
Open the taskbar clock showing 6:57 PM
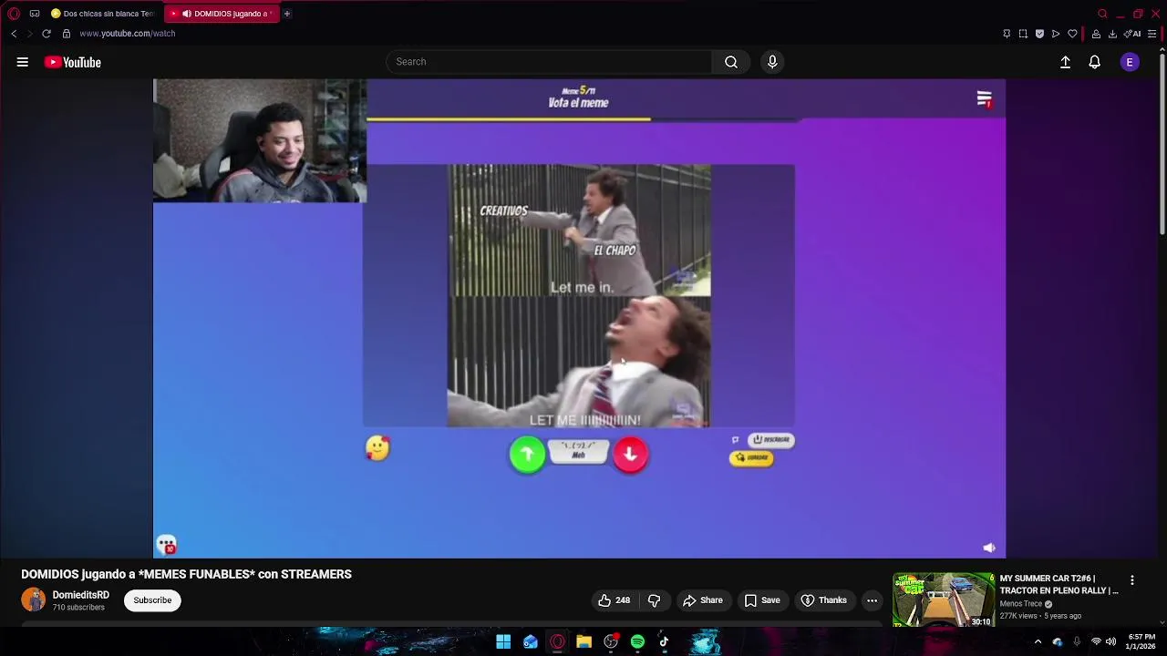pyautogui.click(x=1141, y=641)
